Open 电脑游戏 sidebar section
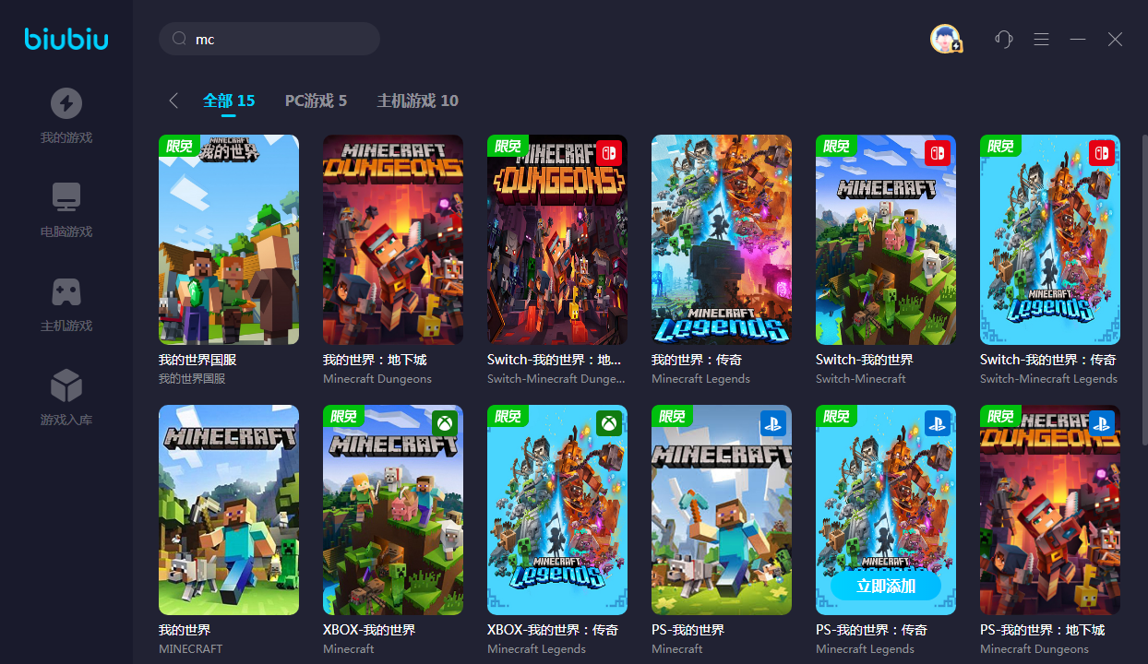Screen dimensions: 1148x664 (66, 209)
